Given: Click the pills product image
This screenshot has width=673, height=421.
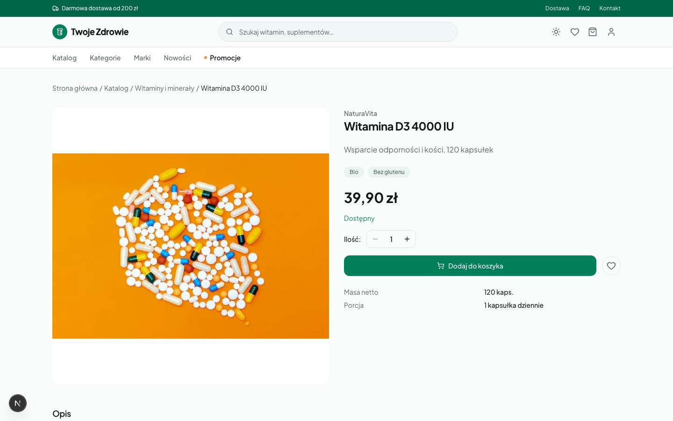Looking at the screenshot, I should [191, 246].
